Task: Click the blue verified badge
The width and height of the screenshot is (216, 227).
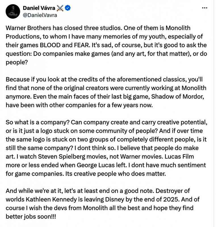Action: pos(68,8)
